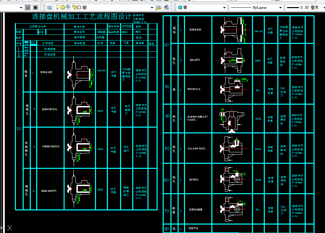Viewport: 325px width, 233px height.
Task: Select the 机床 column header
Action: 100,43
